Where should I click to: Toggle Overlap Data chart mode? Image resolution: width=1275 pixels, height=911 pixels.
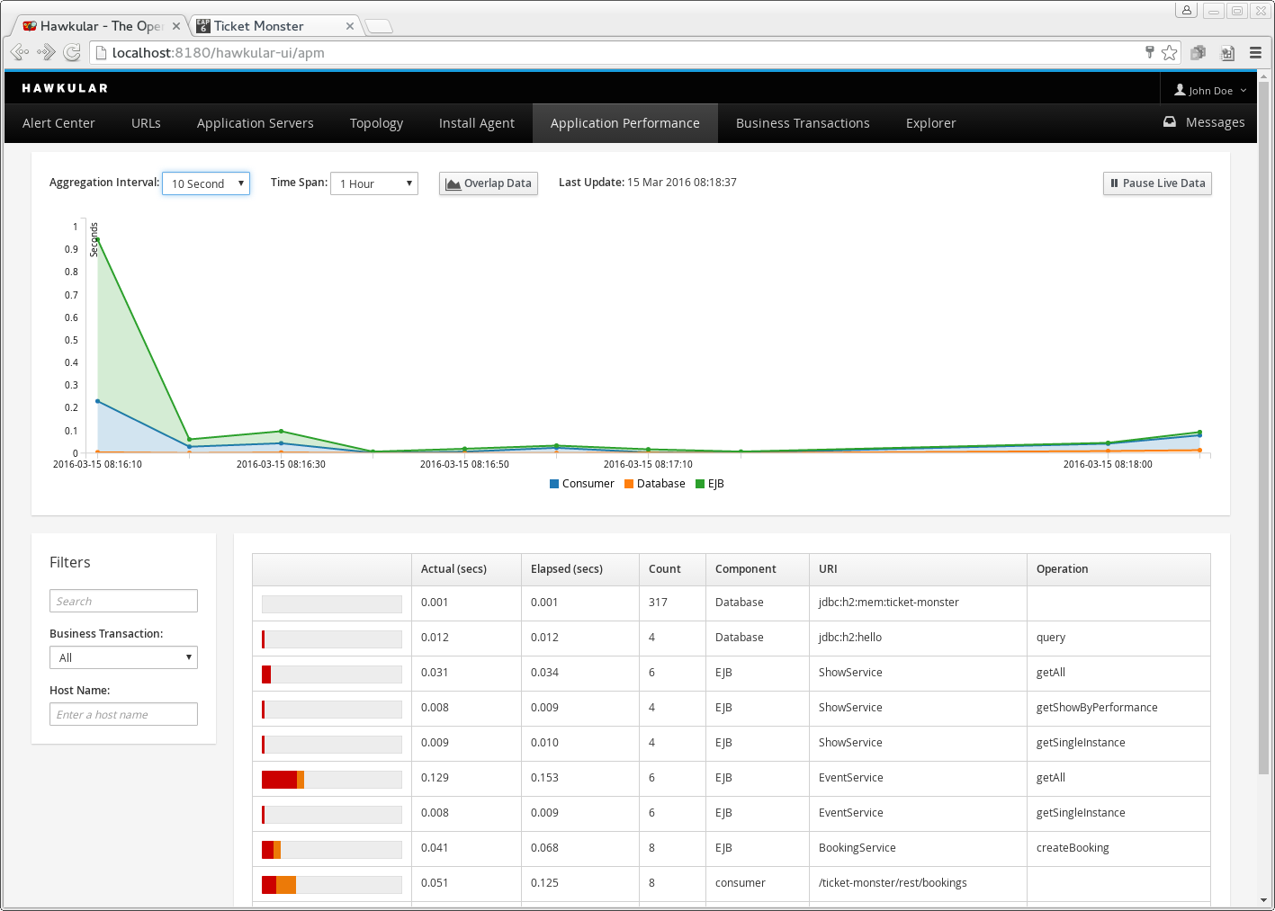[489, 183]
